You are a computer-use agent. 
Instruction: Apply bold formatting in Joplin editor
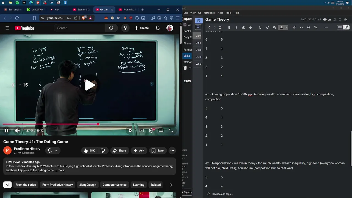(x=229, y=28)
